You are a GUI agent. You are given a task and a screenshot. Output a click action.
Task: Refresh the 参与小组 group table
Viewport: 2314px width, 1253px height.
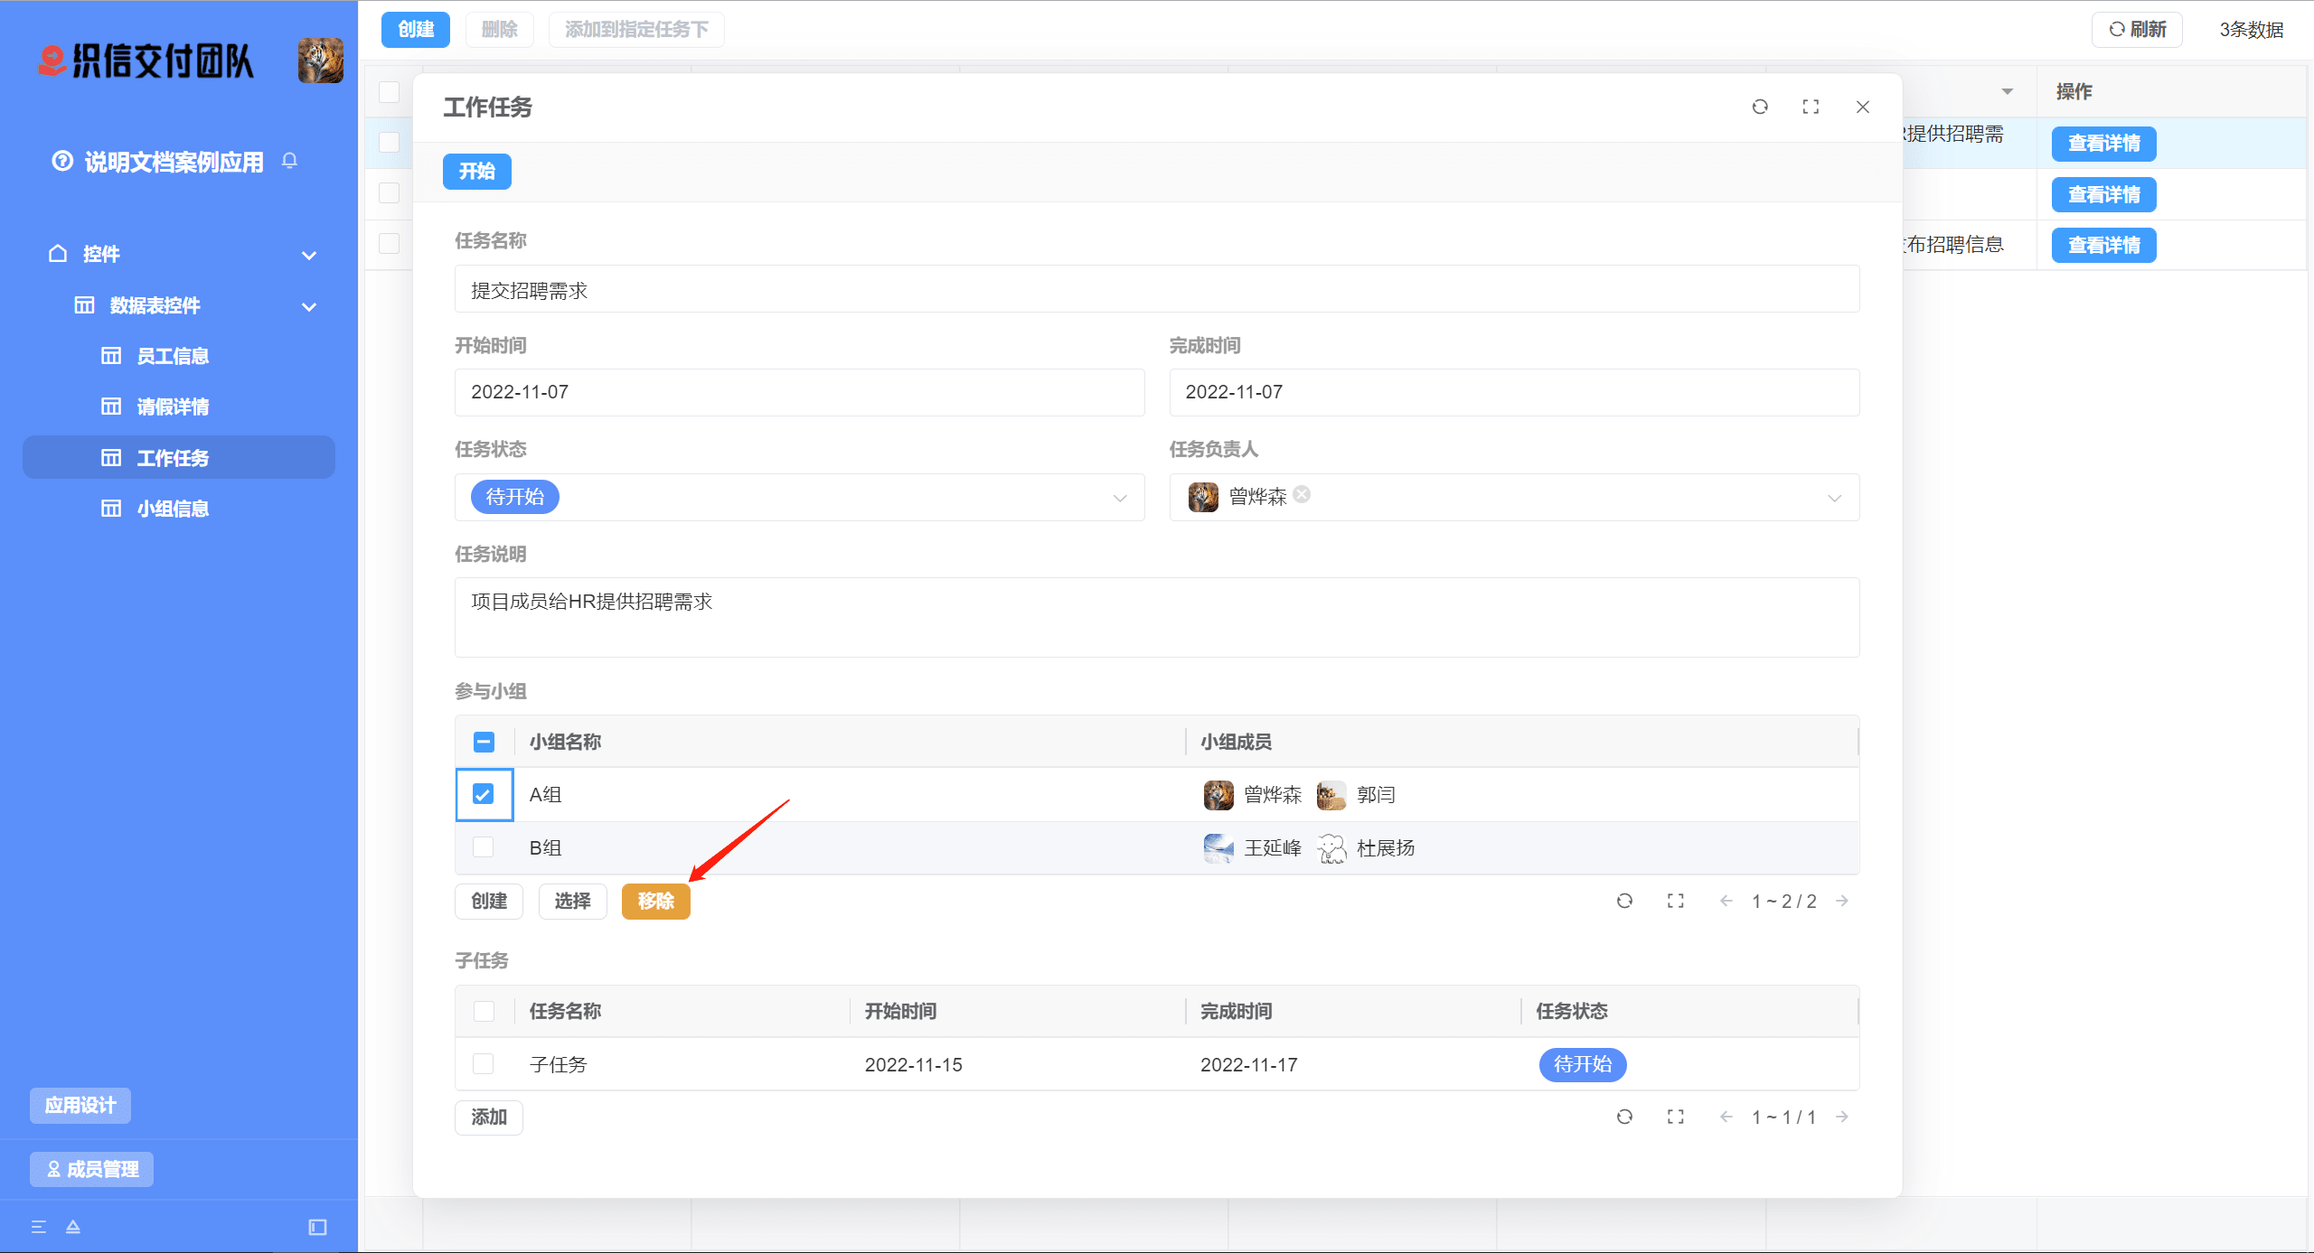[1624, 901]
